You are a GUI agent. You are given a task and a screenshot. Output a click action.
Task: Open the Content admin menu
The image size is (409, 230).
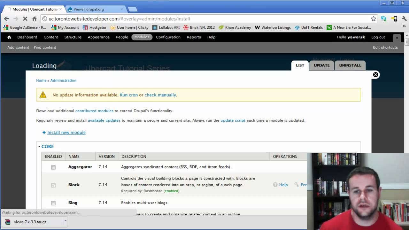[51, 37]
